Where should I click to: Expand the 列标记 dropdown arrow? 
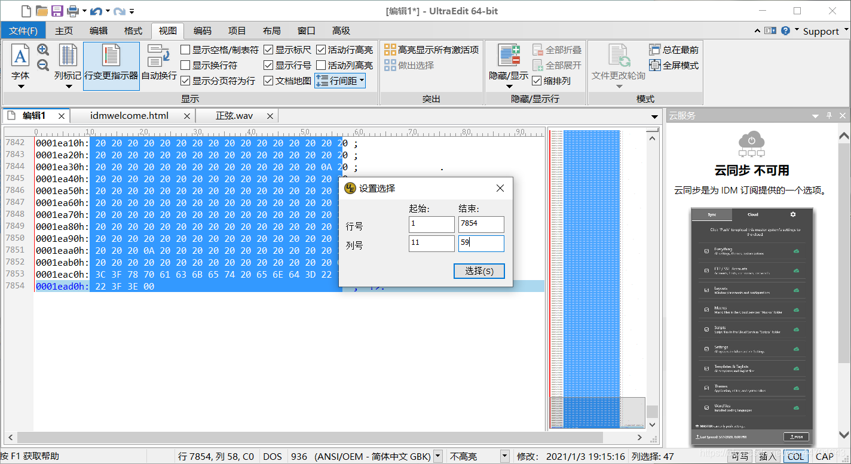(x=68, y=87)
